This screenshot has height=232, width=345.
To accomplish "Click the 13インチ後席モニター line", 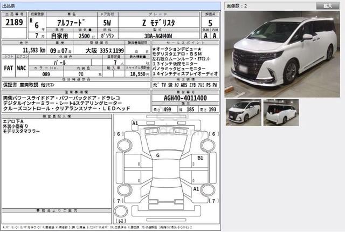I will click(175, 64).
